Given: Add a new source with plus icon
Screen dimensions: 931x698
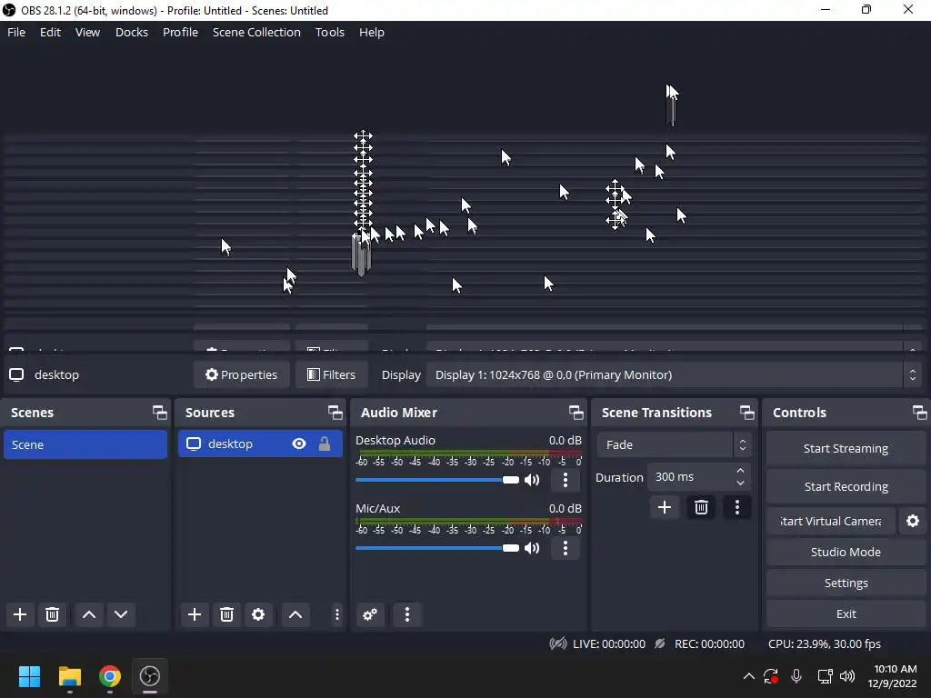Looking at the screenshot, I should (x=195, y=614).
